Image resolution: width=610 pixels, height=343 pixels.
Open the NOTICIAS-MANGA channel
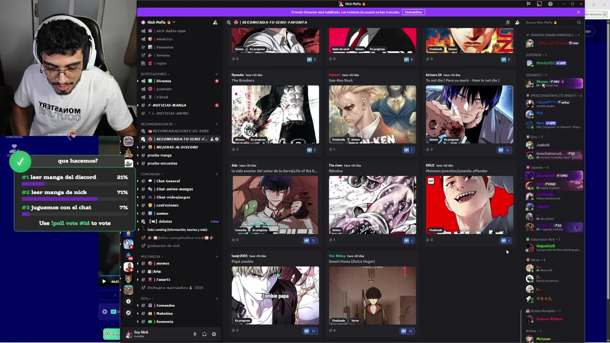(x=179, y=105)
